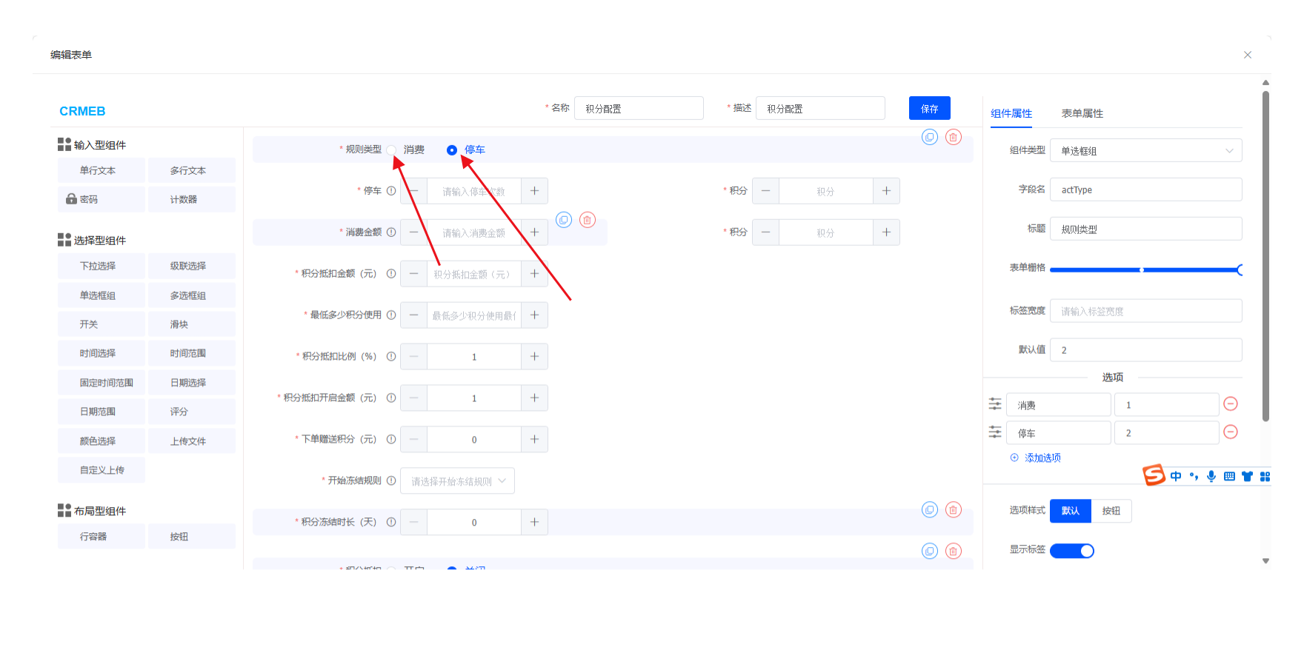Duplicate the 消费金额 field via the copy icon
Viewport: 1304px width, 650px height.
pyautogui.click(x=564, y=220)
